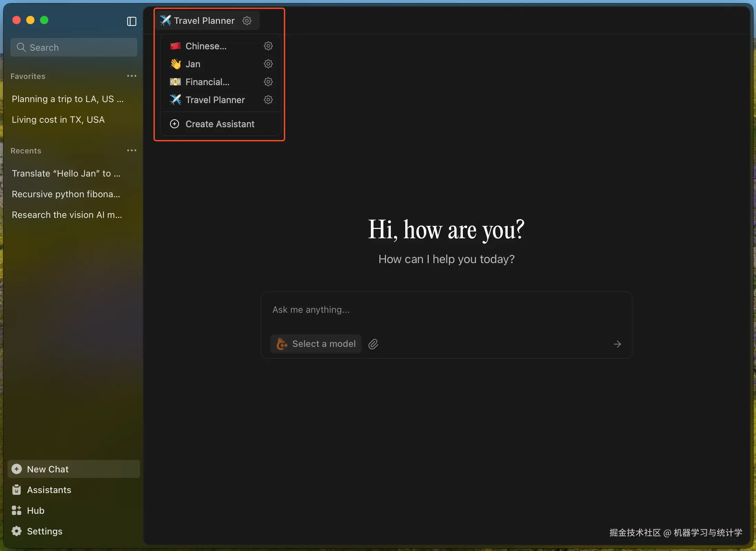Click the Create Assistant plus icon

click(x=174, y=124)
